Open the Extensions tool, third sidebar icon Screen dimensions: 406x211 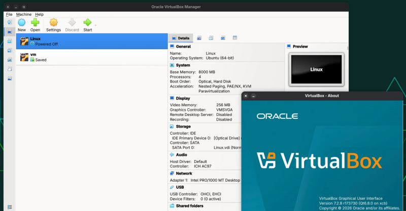coord(10,41)
